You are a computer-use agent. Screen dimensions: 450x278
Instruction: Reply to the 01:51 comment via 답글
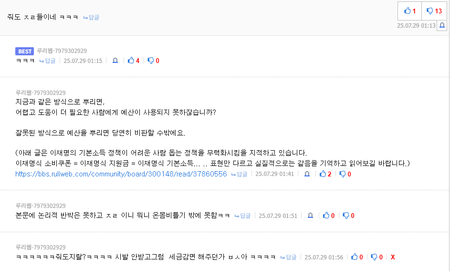[x=242, y=216]
